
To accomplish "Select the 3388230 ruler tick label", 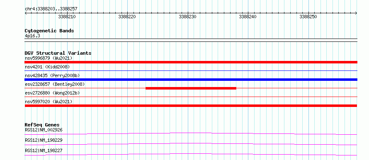I will (187, 17).
